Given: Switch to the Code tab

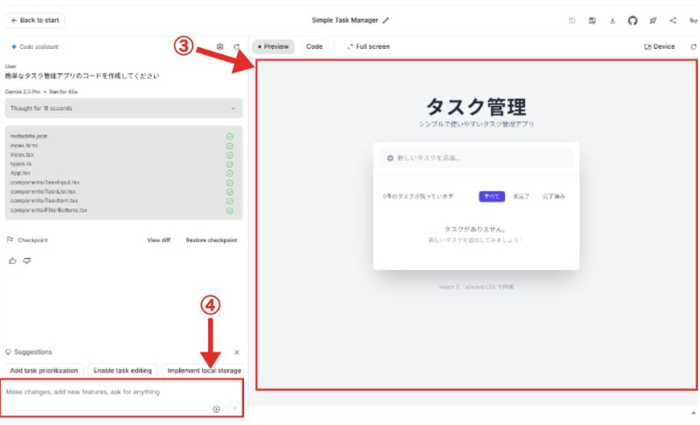Looking at the screenshot, I should click(x=314, y=47).
